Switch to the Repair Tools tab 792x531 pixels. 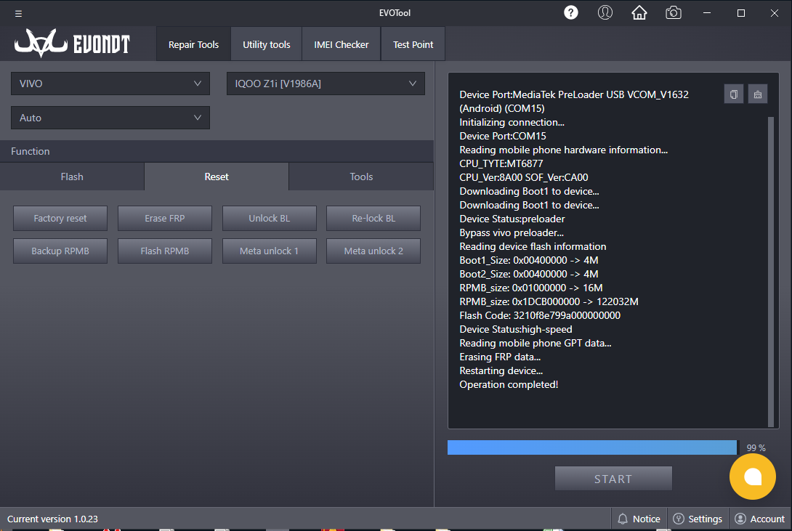coord(193,44)
